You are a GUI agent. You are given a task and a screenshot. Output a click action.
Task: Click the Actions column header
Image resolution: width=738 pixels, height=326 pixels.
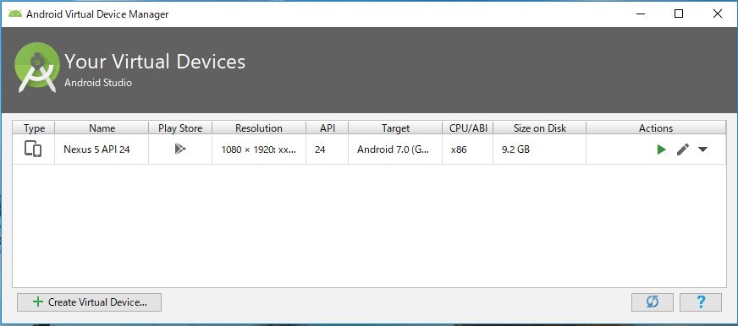pyautogui.click(x=656, y=128)
